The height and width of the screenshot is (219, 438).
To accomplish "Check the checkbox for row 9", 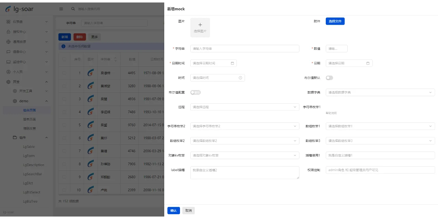I will click(64, 177).
